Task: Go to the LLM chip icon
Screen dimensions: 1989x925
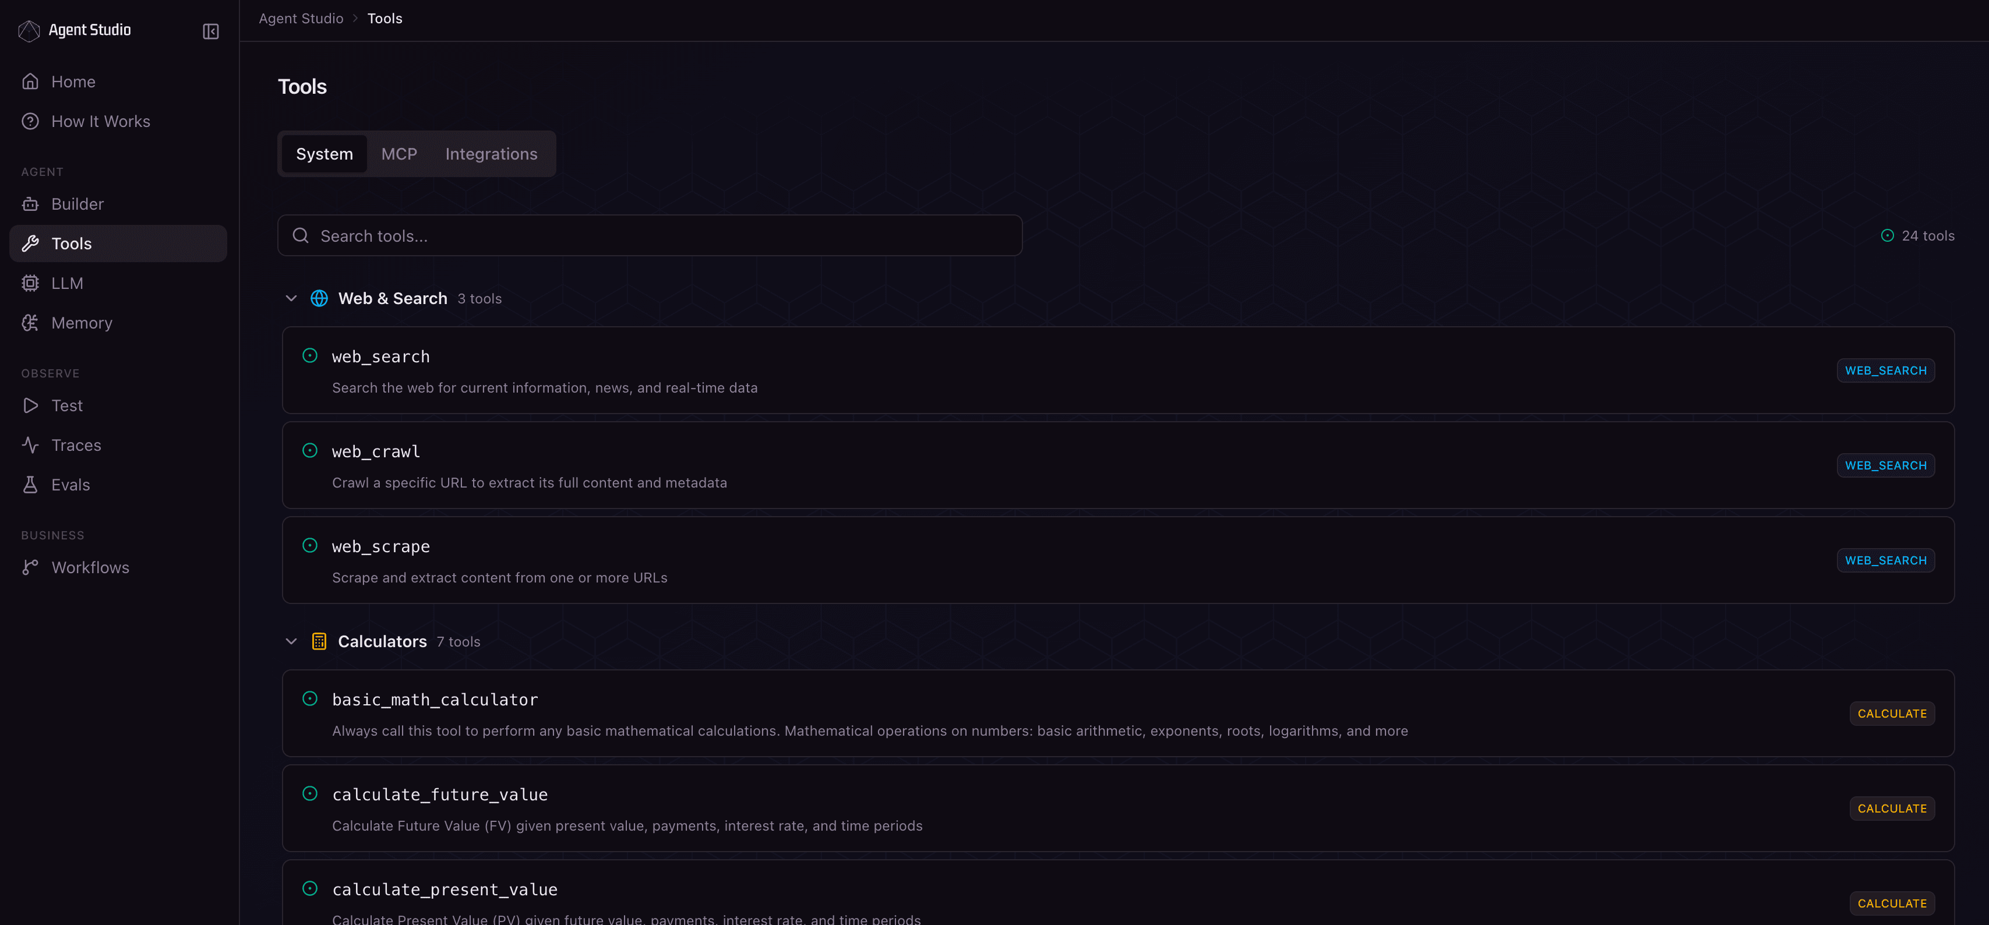Action: pos(30,283)
